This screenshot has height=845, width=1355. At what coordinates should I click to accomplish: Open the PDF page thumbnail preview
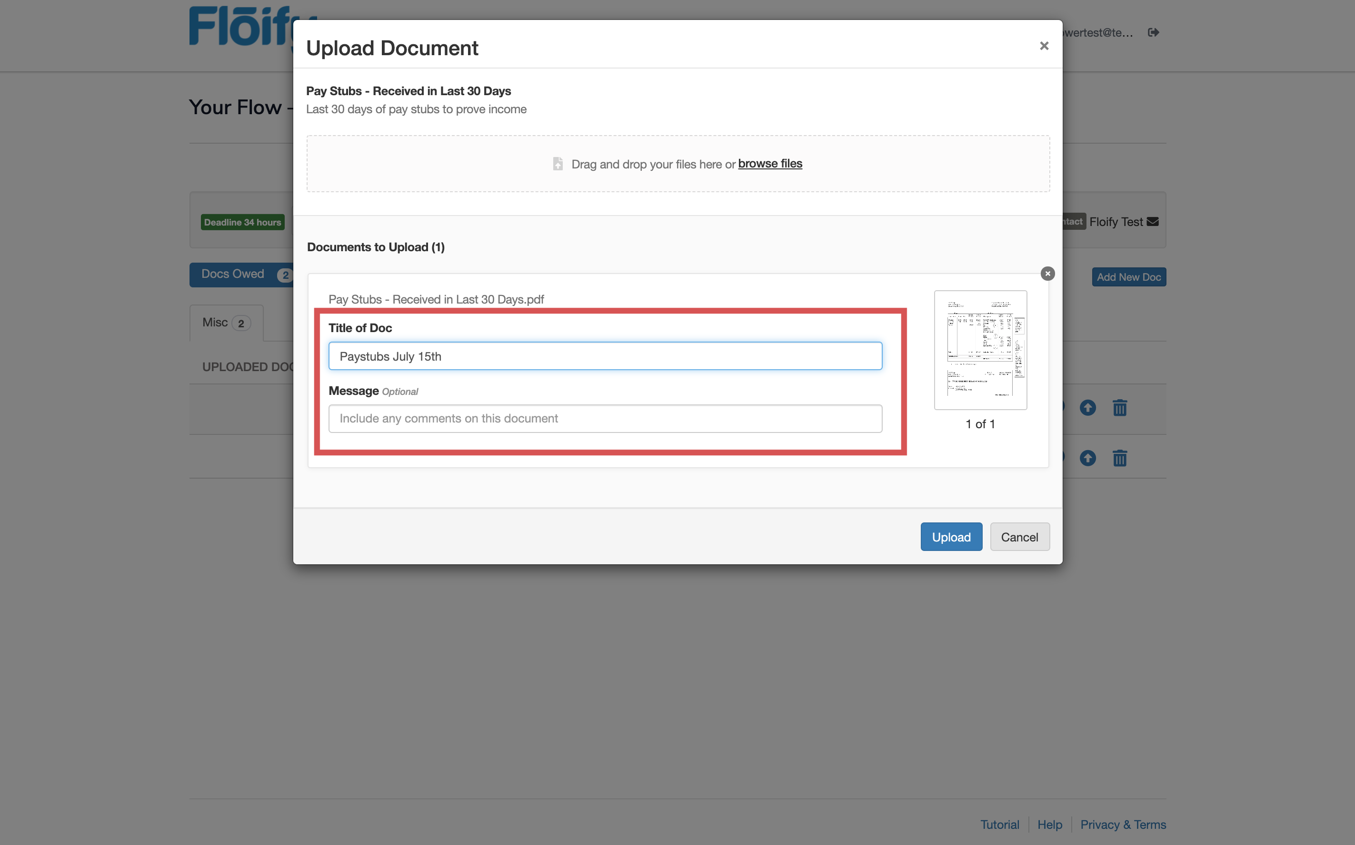coord(980,350)
